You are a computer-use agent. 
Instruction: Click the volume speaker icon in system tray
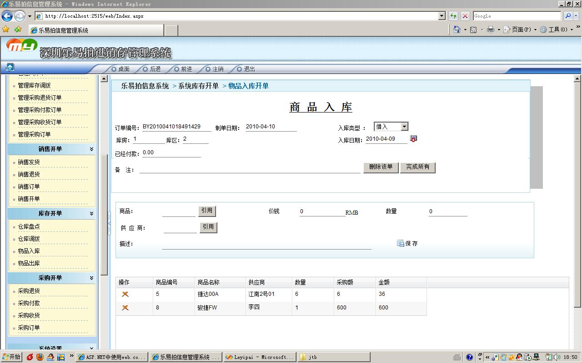pos(556,357)
